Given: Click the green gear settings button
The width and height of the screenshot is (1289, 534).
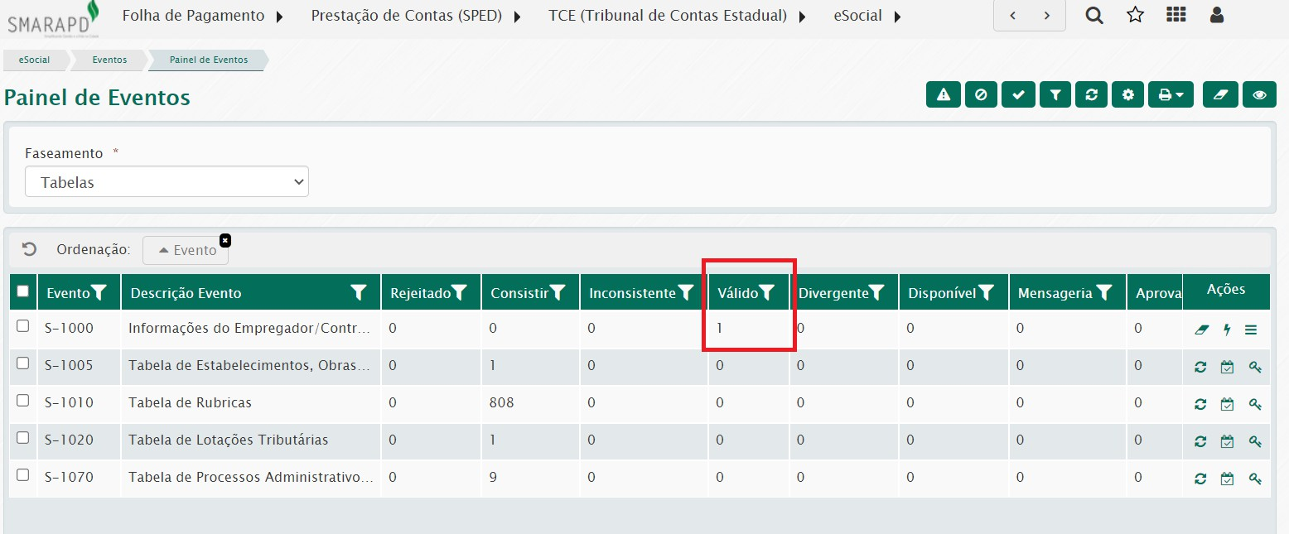Looking at the screenshot, I should [1127, 95].
